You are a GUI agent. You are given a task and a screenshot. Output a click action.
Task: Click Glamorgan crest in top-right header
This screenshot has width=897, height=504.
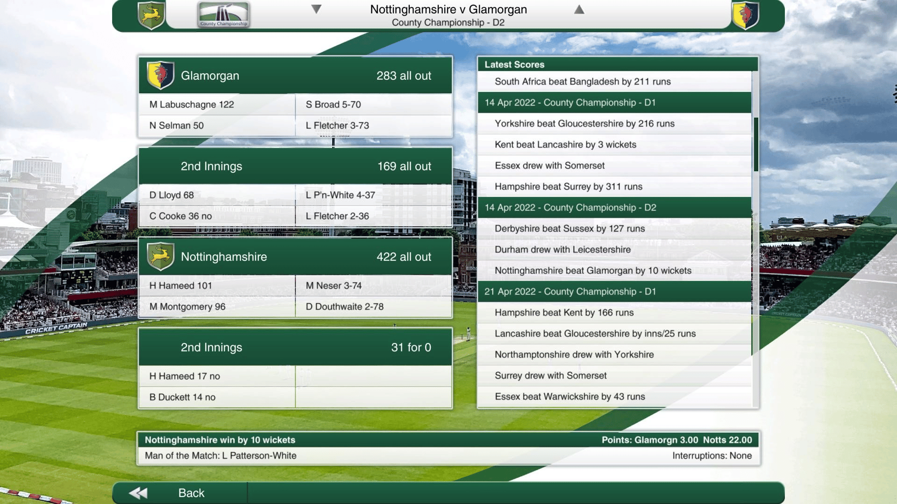click(745, 15)
